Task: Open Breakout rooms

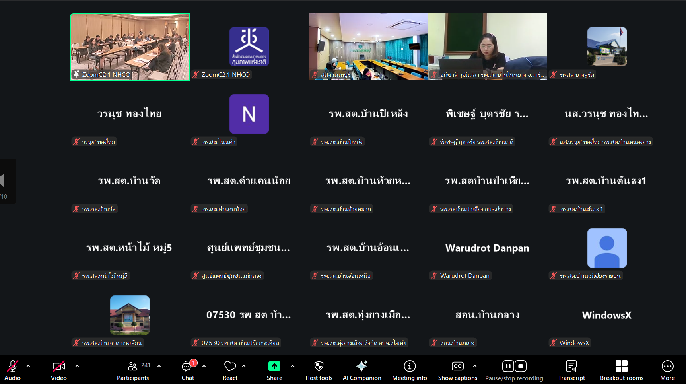Action: point(621,366)
